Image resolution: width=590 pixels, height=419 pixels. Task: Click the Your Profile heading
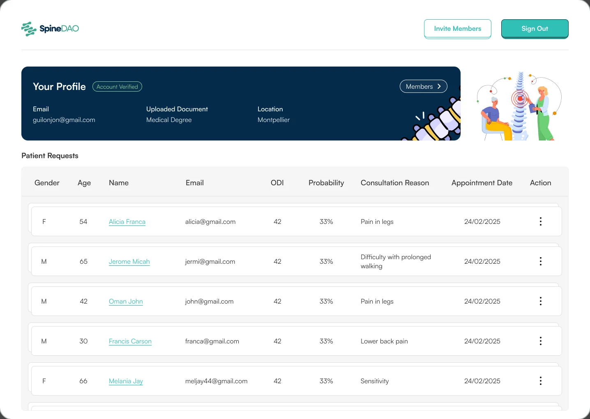click(59, 87)
